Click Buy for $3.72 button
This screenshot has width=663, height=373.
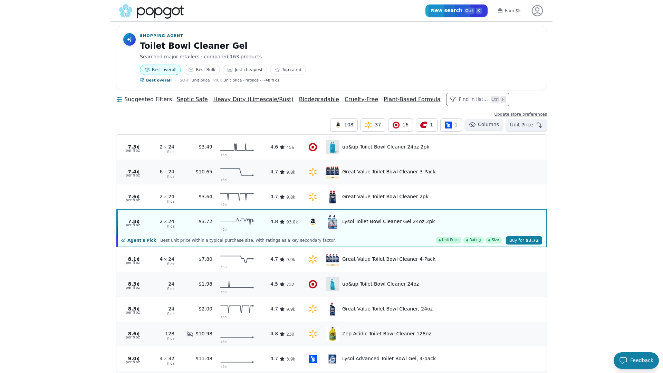524,240
